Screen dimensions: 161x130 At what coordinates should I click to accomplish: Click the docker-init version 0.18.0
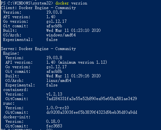point(53,121)
